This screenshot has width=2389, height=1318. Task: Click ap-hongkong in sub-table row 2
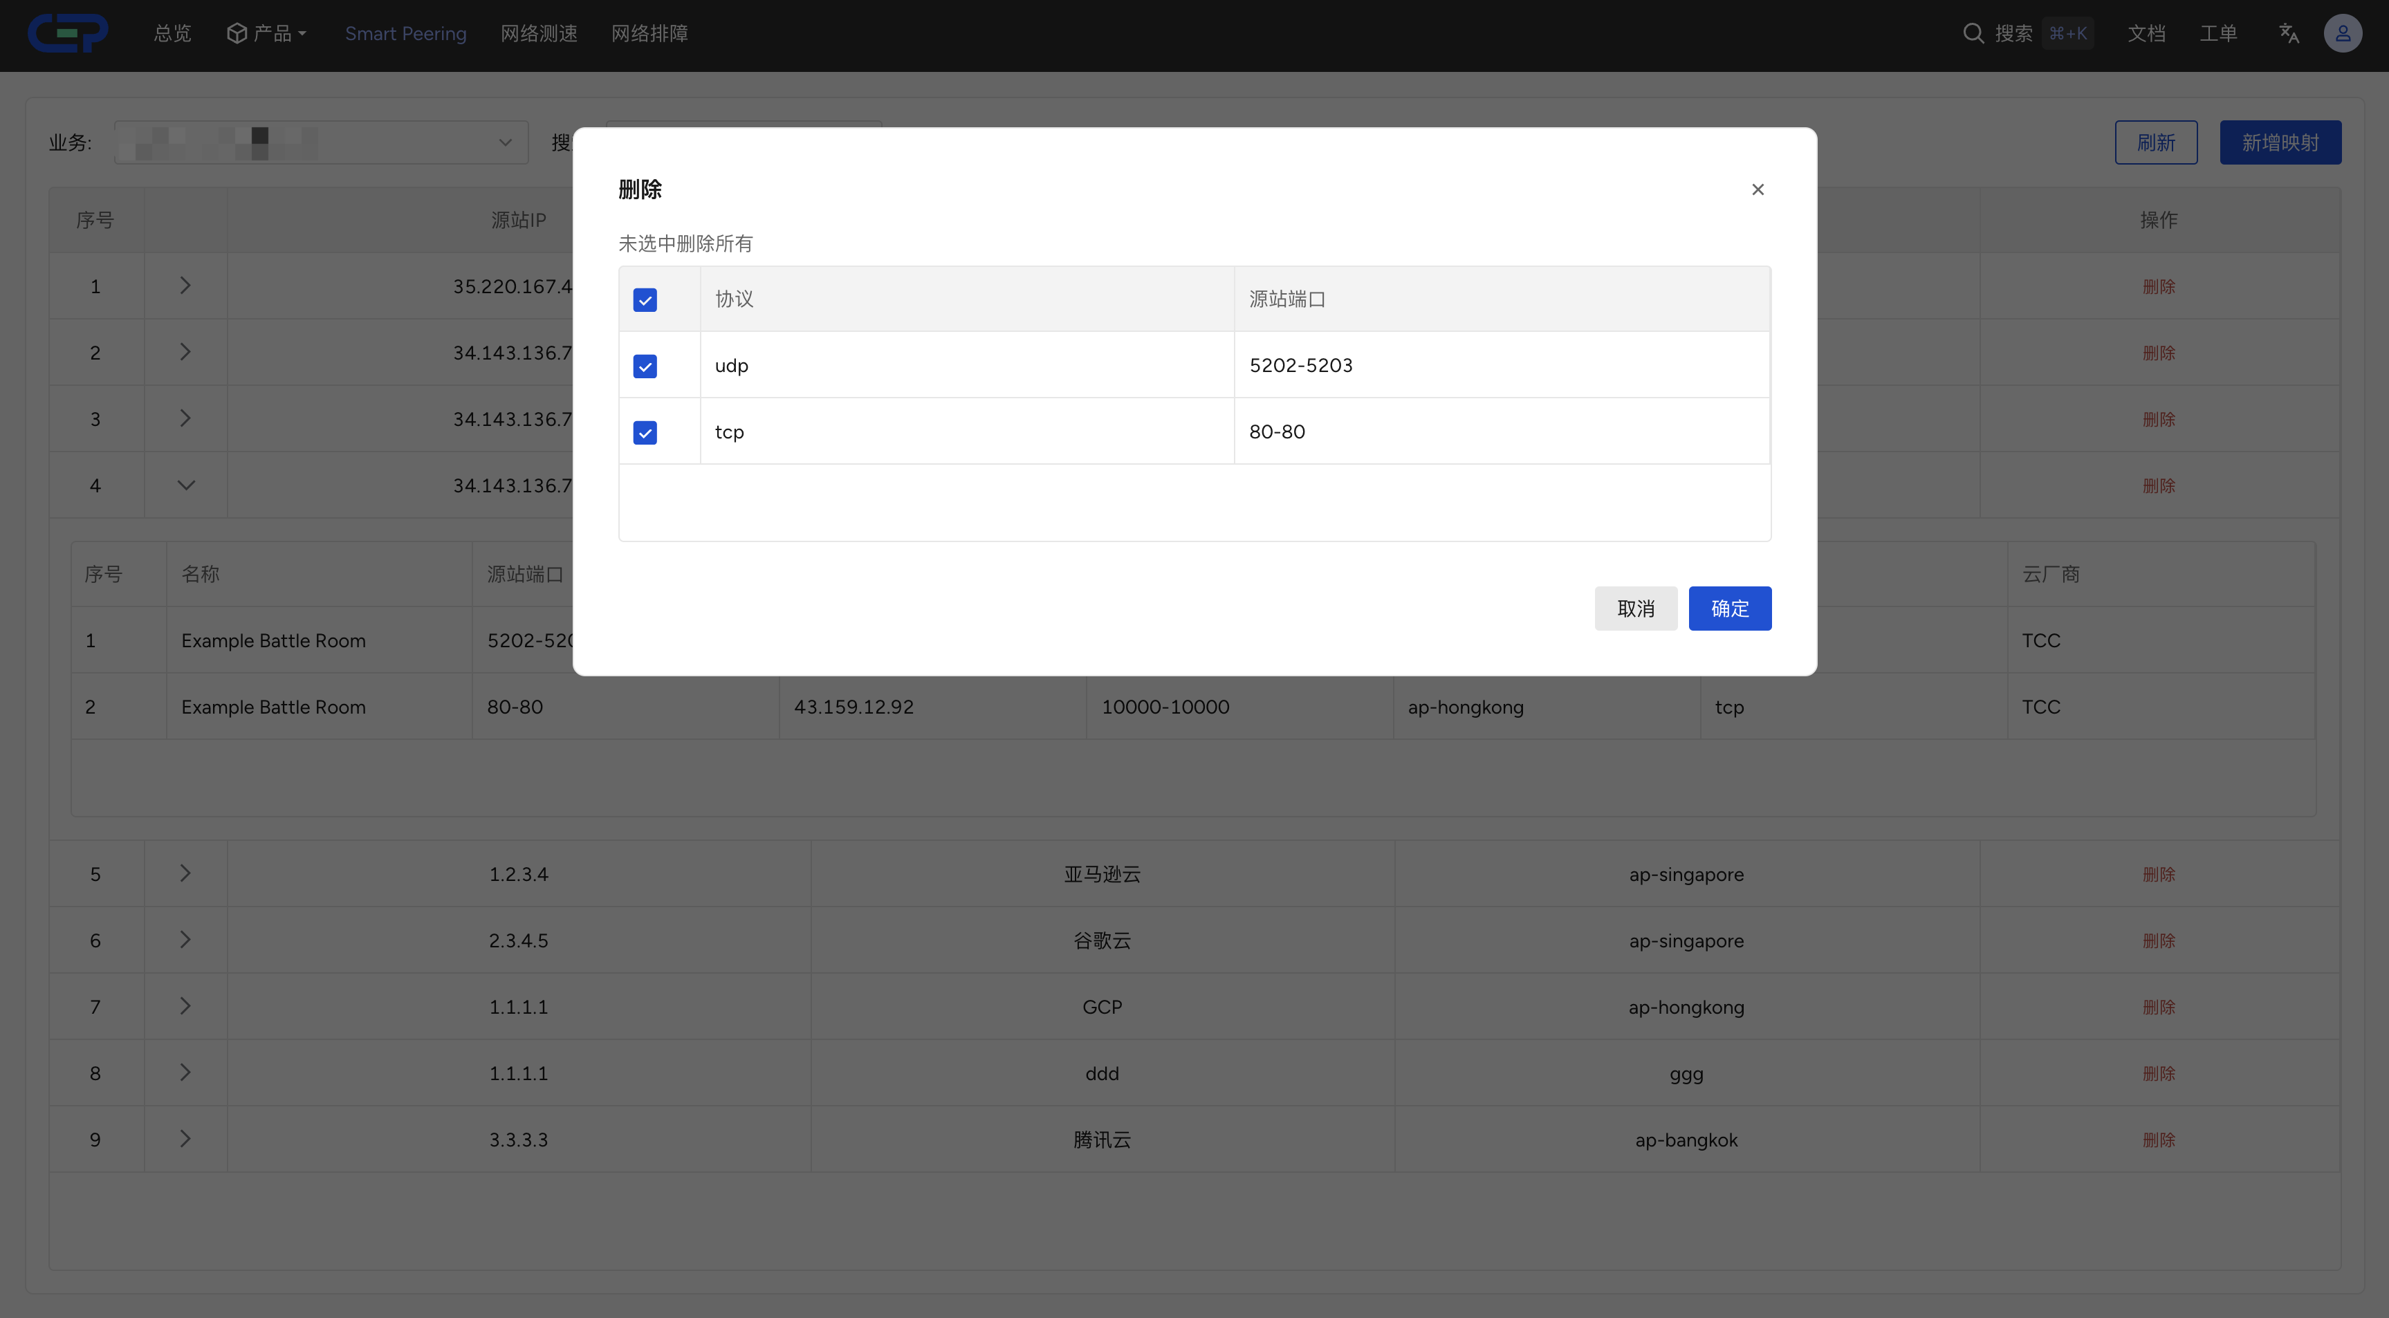[x=1466, y=707]
